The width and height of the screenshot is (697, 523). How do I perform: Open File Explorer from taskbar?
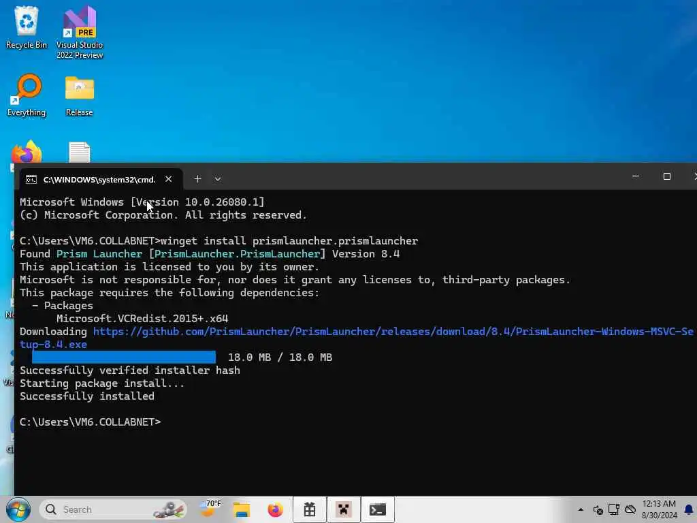click(242, 509)
